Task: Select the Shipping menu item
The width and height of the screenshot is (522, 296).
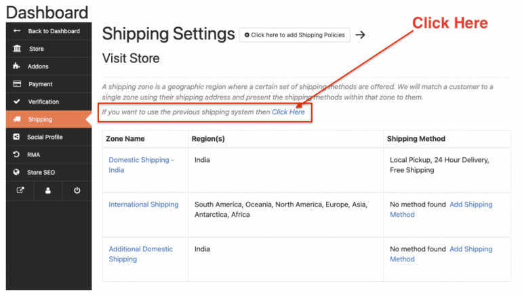Action: (49, 119)
